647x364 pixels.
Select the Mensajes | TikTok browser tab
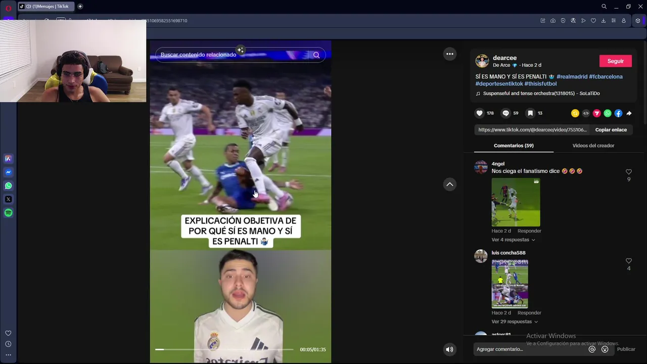[x=45, y=7]
